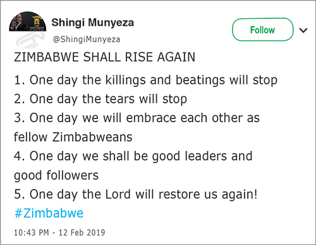Click 'embrace each other as' in point three

(193, 118)
